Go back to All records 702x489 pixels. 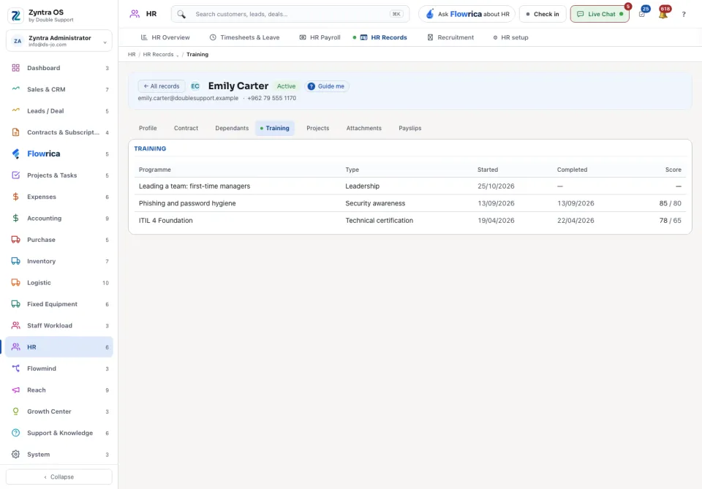pos(161,86)
